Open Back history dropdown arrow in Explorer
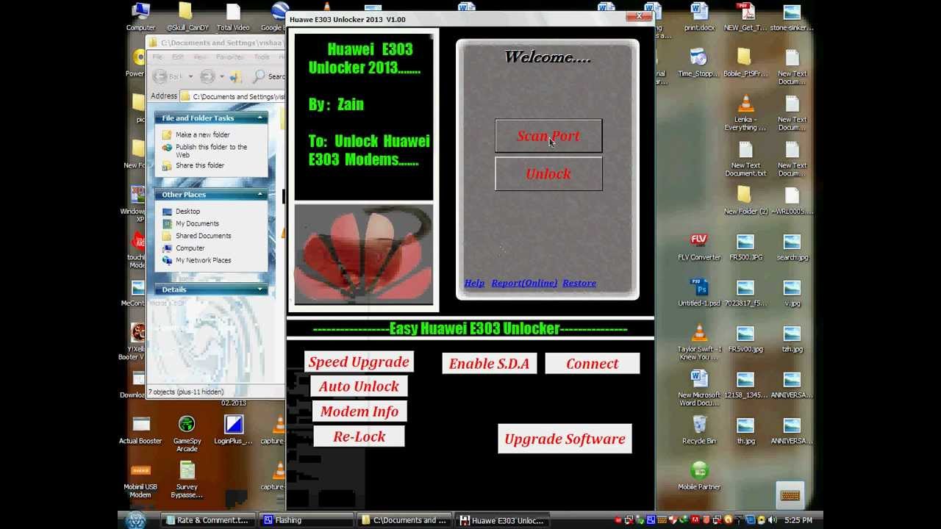Image resolution: width=941 pixels, height=529 pixels. point(190,76)
